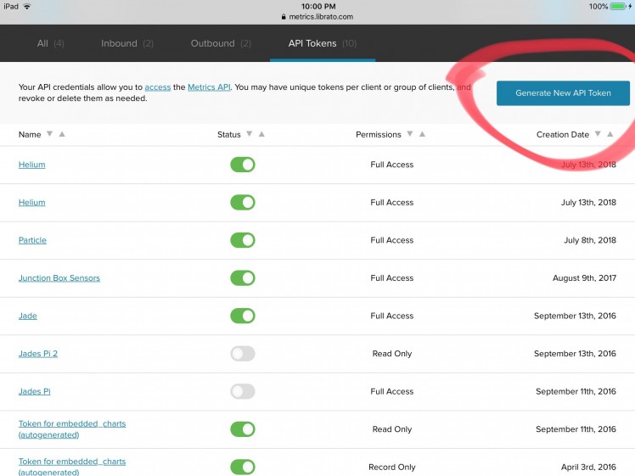This screenshot has width=635, height=476.
Task: Click Generate New API Token button
Action: coord(563,93)
